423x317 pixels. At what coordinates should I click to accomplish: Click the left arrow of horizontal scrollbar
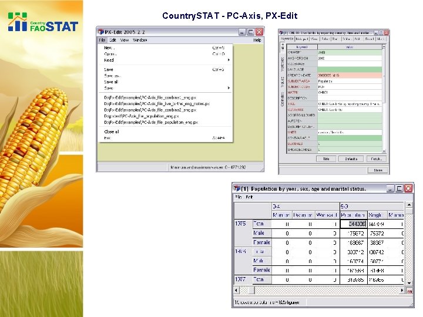coord(236,291)
